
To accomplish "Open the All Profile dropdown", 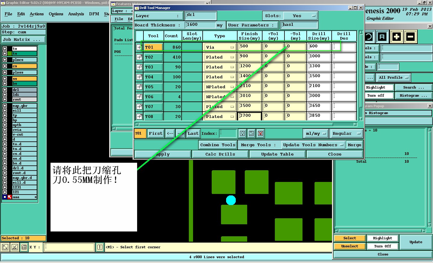I will [394, 77].
